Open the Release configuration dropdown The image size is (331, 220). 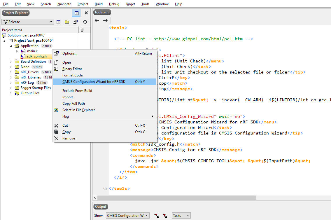[x=28, y=22]
